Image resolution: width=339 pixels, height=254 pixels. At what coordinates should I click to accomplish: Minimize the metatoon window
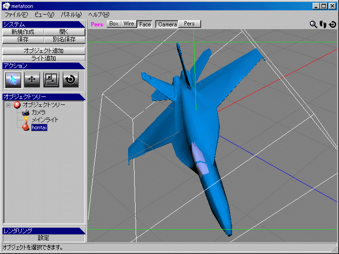316,6
